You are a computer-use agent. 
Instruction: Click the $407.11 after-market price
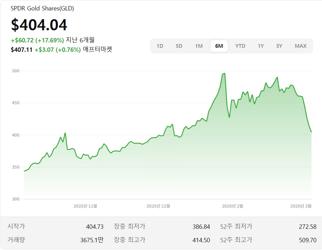[22, 50]
